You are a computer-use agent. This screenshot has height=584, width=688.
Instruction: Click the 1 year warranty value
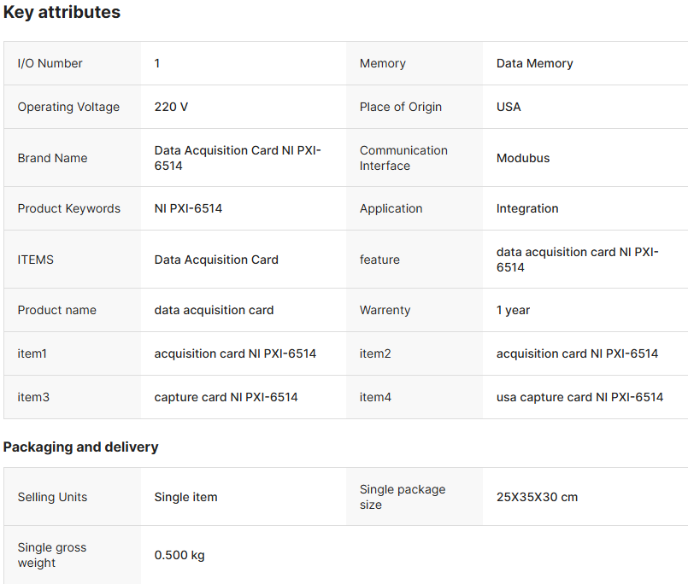click(x=513, y=310)
